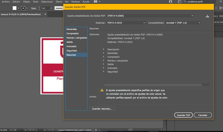223x132 pixels.
Task: Click the stroke color swatch
Action: pyautogui.click(x=23, y=8)
